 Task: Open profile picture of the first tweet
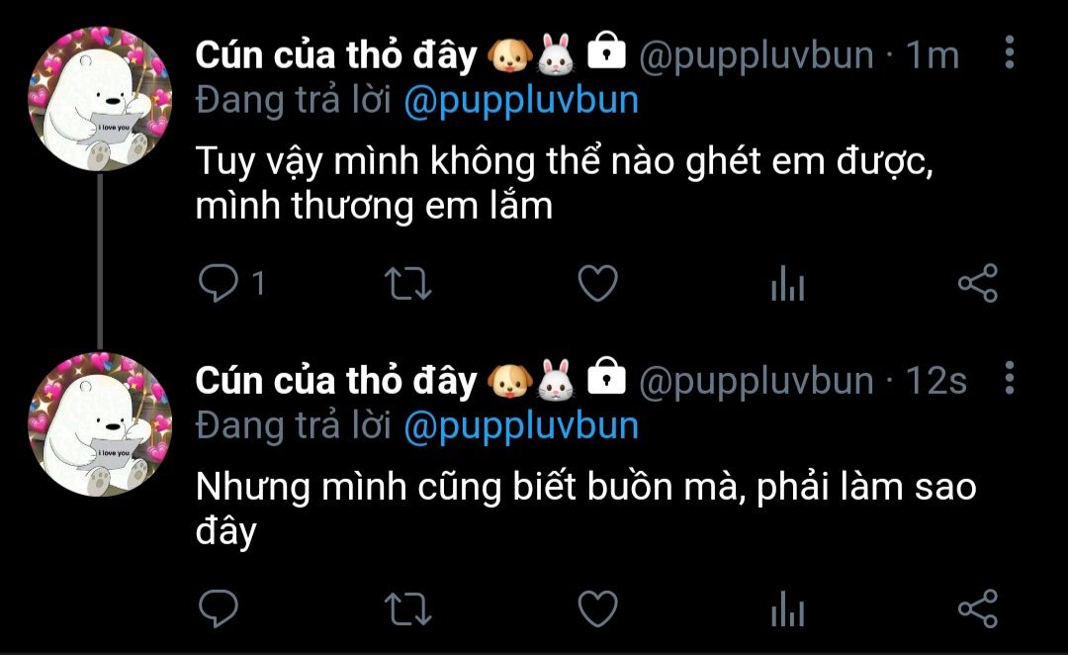[100, 99]
